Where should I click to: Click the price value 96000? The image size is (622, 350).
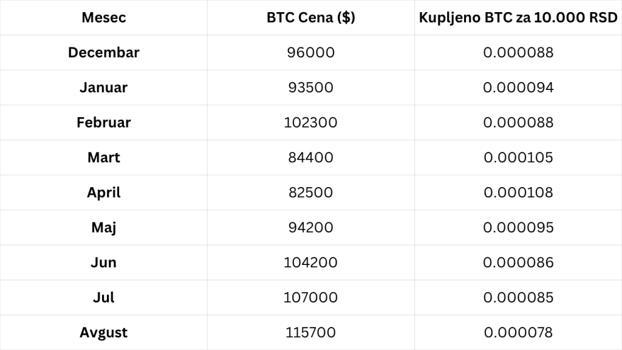click(310, 52)
